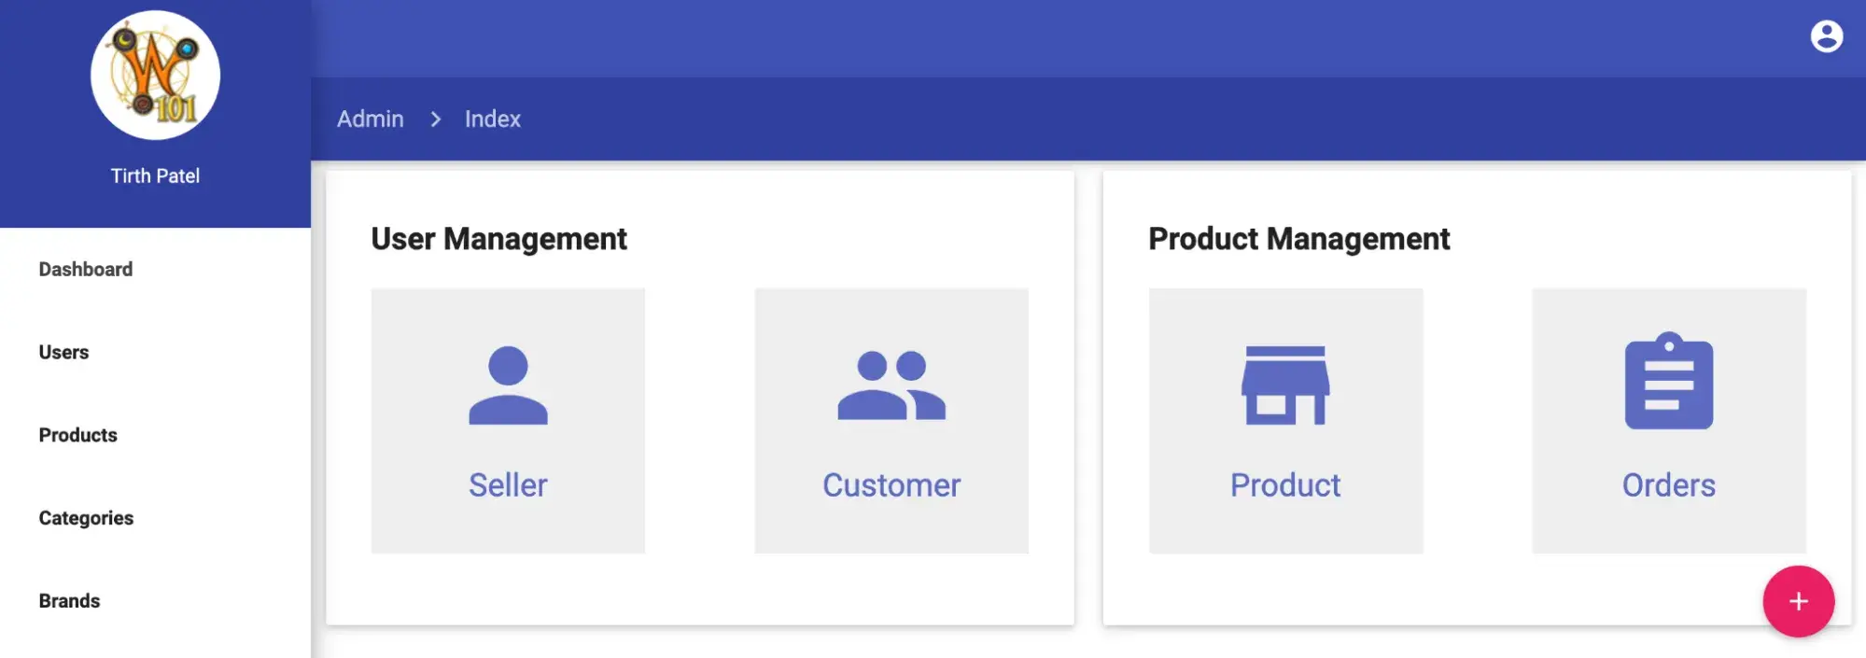The image size is (1866, 658).
Task: Click the breadcrumb chevron separator arrow
Action: pos(435,119)
